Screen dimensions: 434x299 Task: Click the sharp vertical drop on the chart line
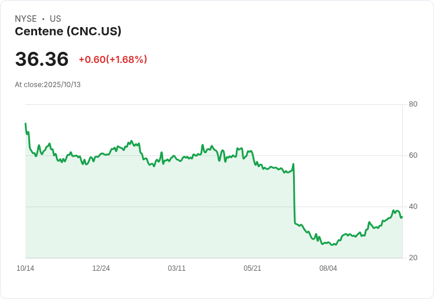294,194
